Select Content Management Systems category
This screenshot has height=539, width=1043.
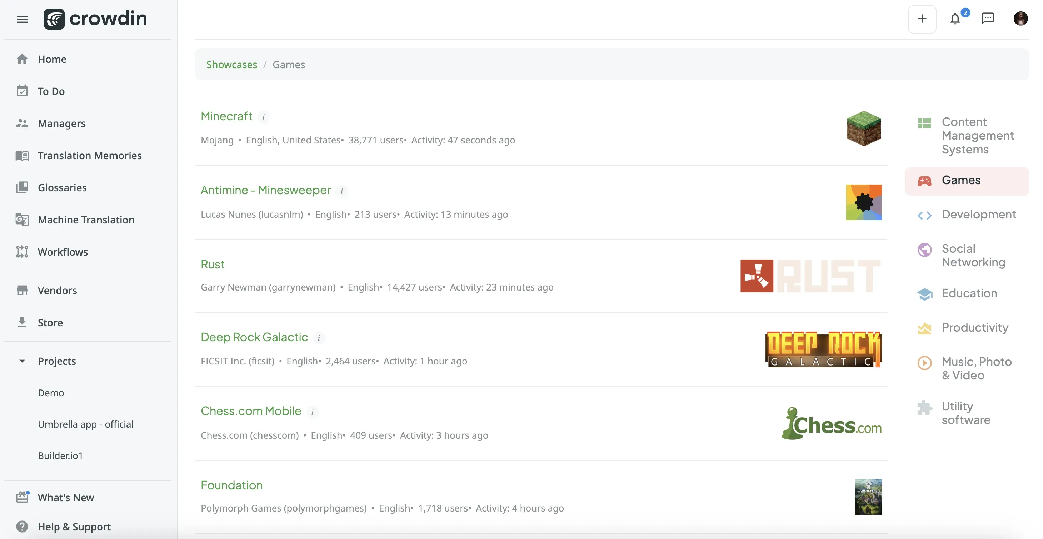pyautogui.click(x=977, y=136)
